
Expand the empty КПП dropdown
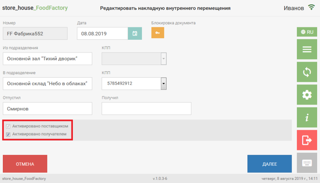click(x=164, y=59)
